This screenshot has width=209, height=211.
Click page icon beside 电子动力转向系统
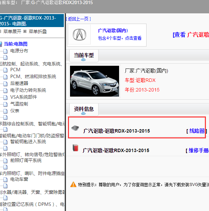pyautogui.click(x=5, y=90)
